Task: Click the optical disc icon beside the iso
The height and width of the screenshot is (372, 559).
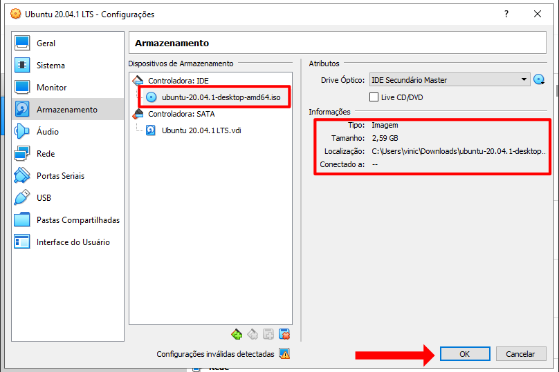Action: tap(151, 97)
